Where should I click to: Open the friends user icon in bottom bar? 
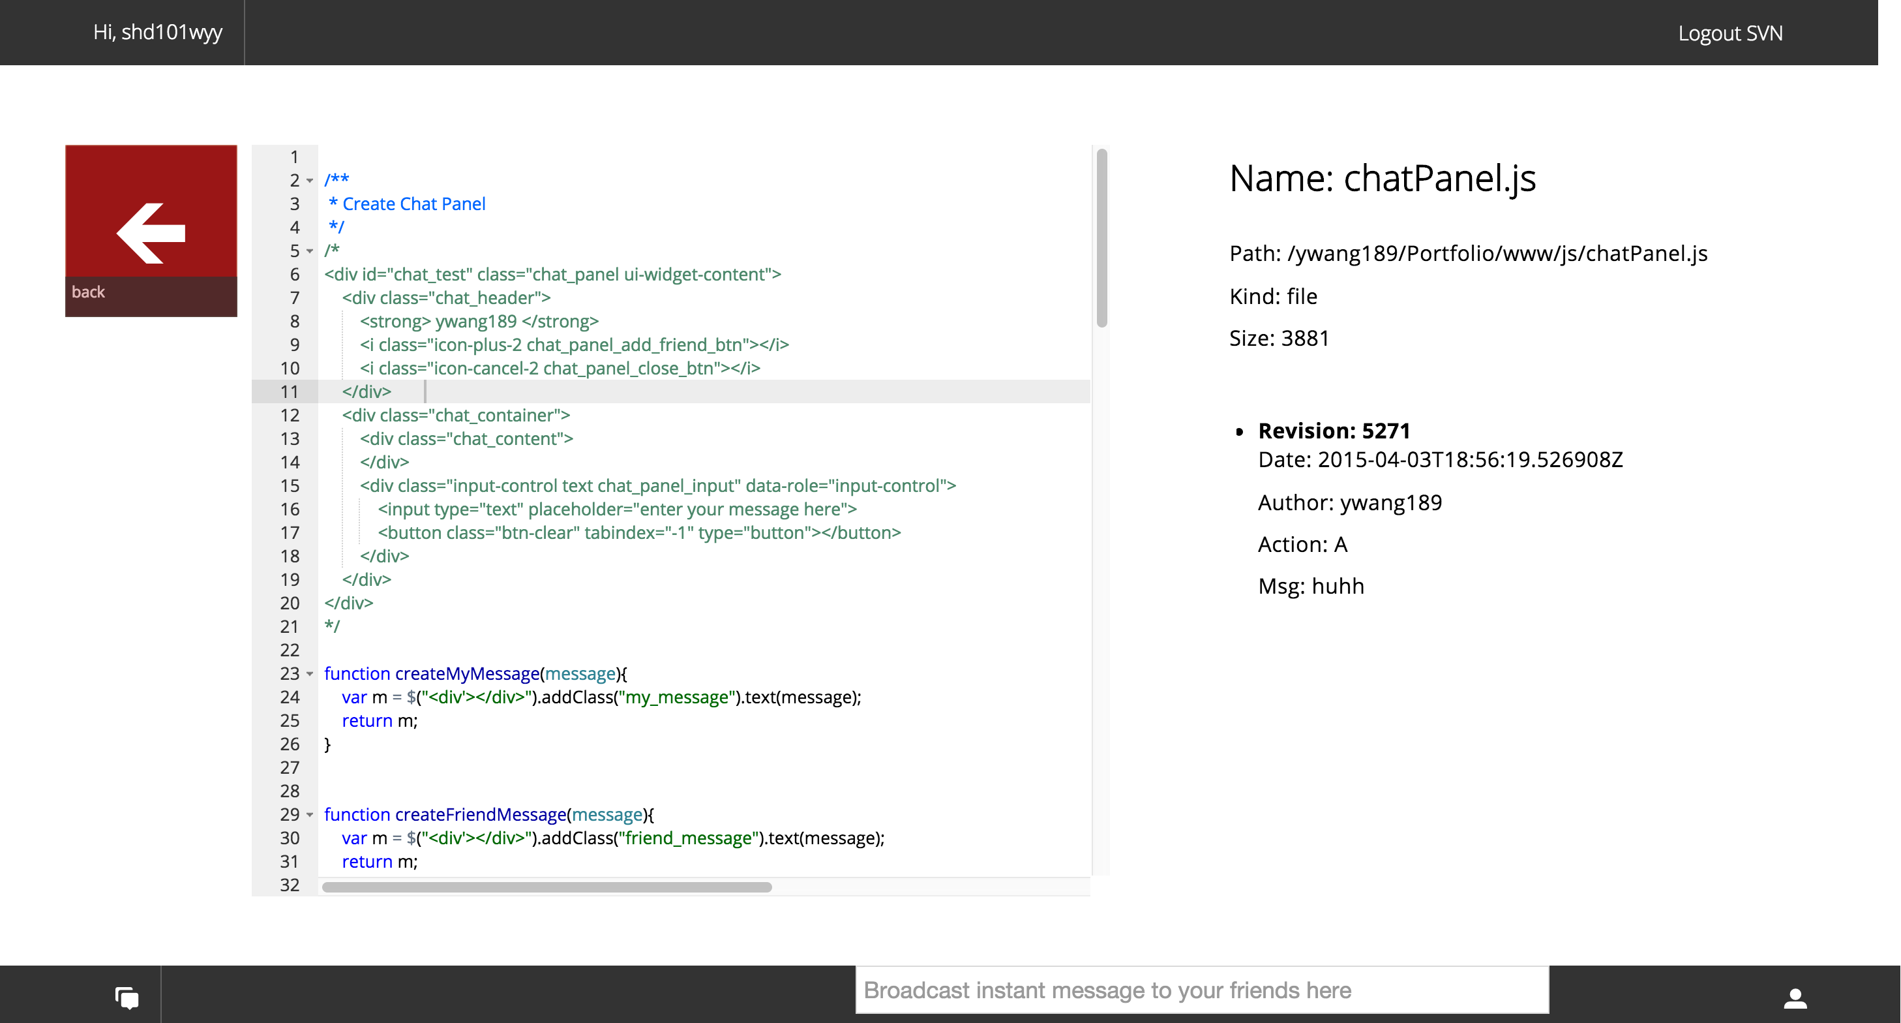[x=1795, y=998]
